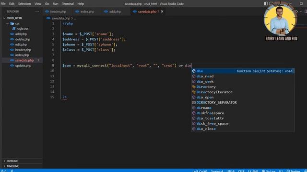Click the Ln 9, Col 63 status entry

[x=200, y=171]
